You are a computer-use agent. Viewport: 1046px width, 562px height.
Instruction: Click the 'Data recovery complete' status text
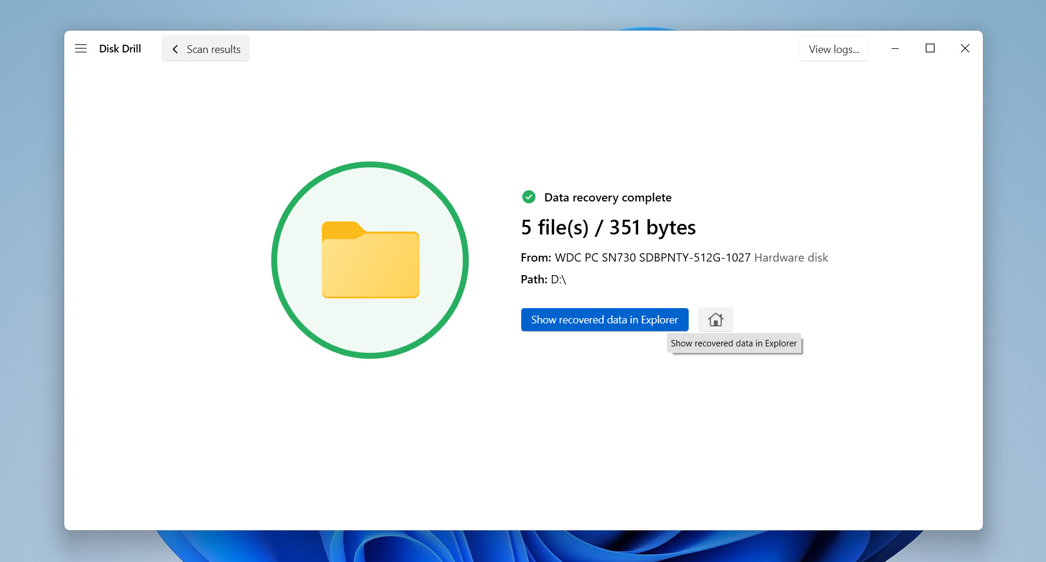608,198
